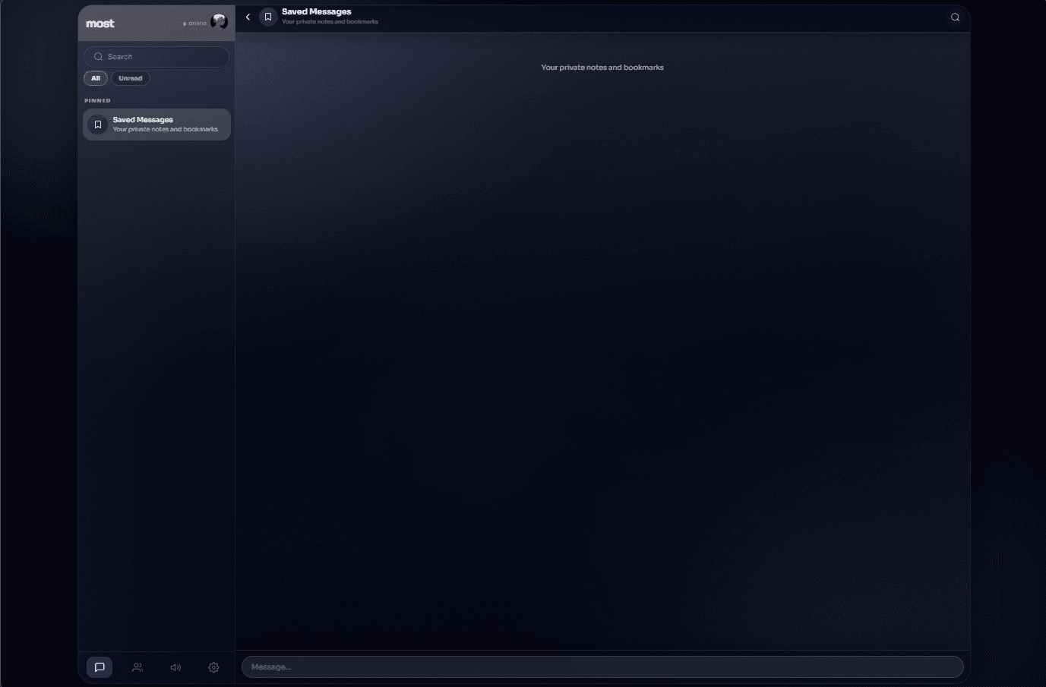Click the back arrow in chat header
Image resolution: width=1046 pixels, height=687 pixels.
click(248, 17)
